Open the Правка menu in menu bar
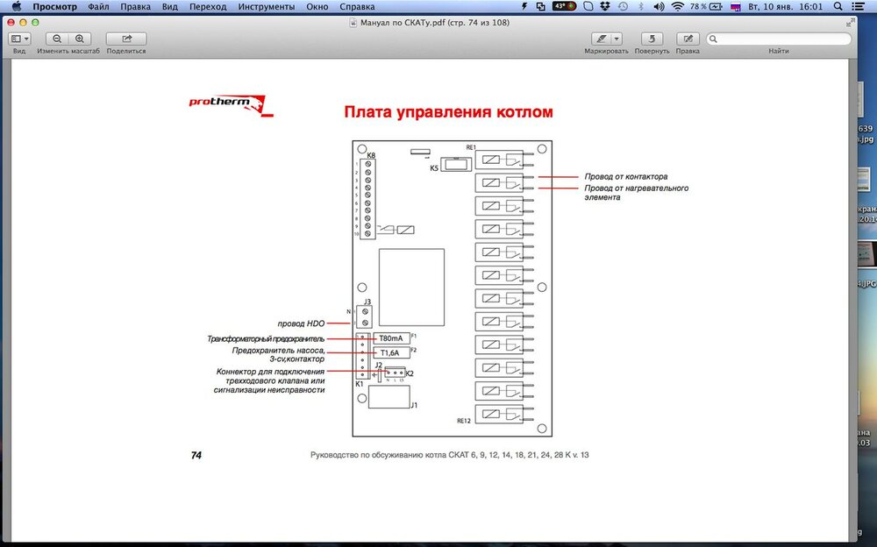 pyautogui.click(x=135, y=7)
